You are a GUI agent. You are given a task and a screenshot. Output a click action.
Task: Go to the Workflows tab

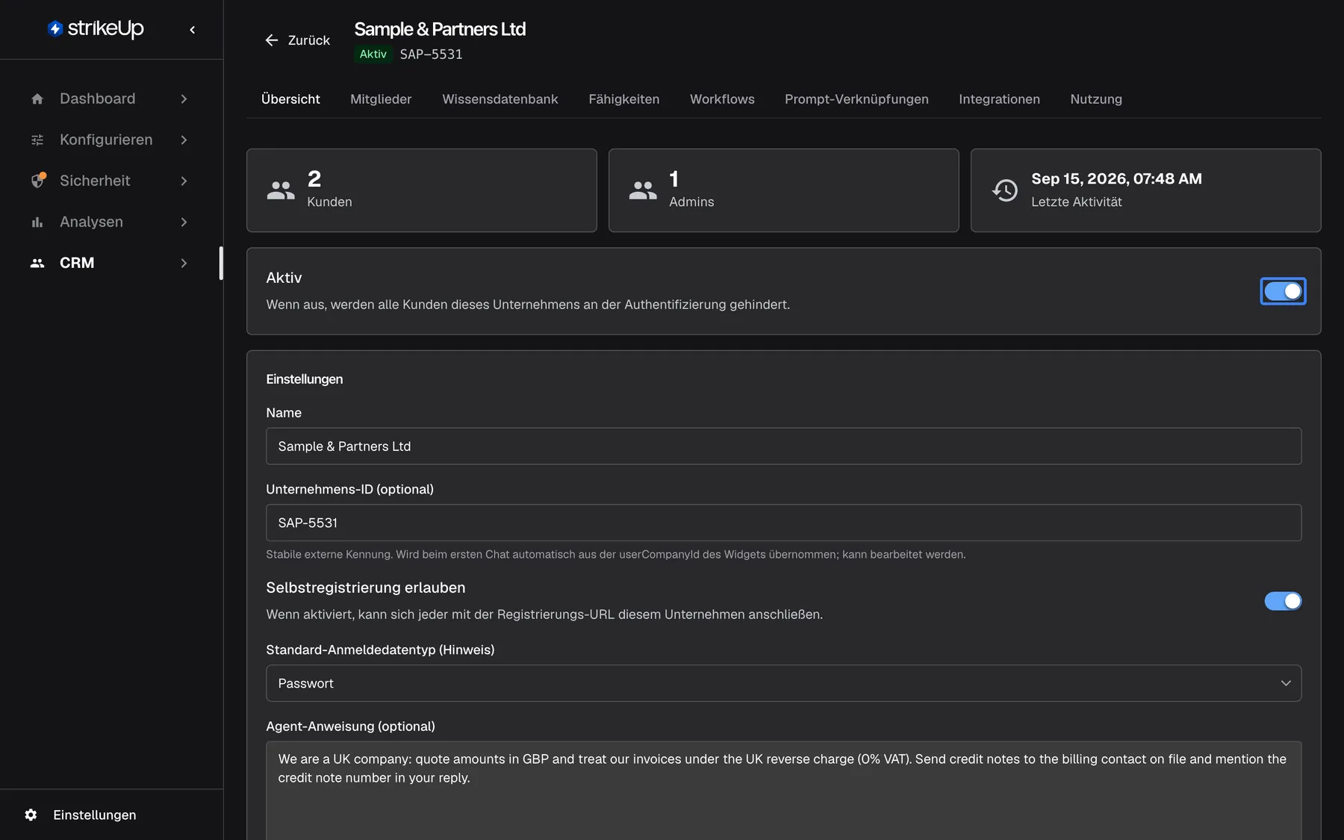tap(722, 99)
